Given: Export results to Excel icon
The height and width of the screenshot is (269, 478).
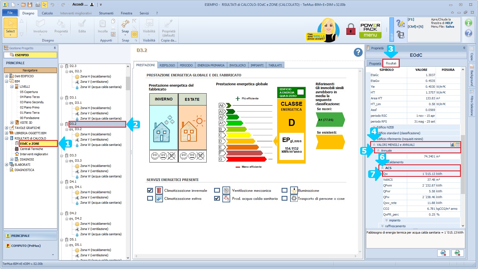Looking at the screenshot, I should coord(458,253).
